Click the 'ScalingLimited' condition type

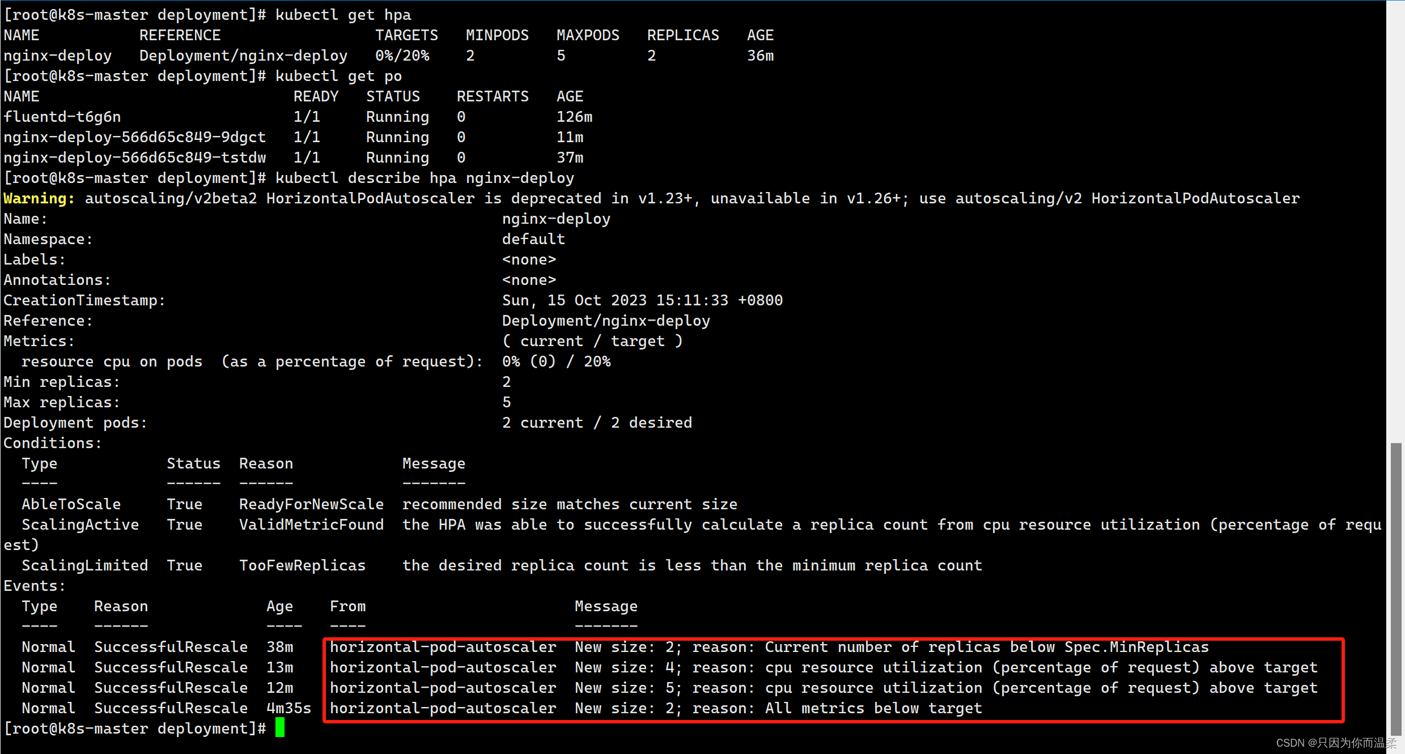[x=85, y=565]
